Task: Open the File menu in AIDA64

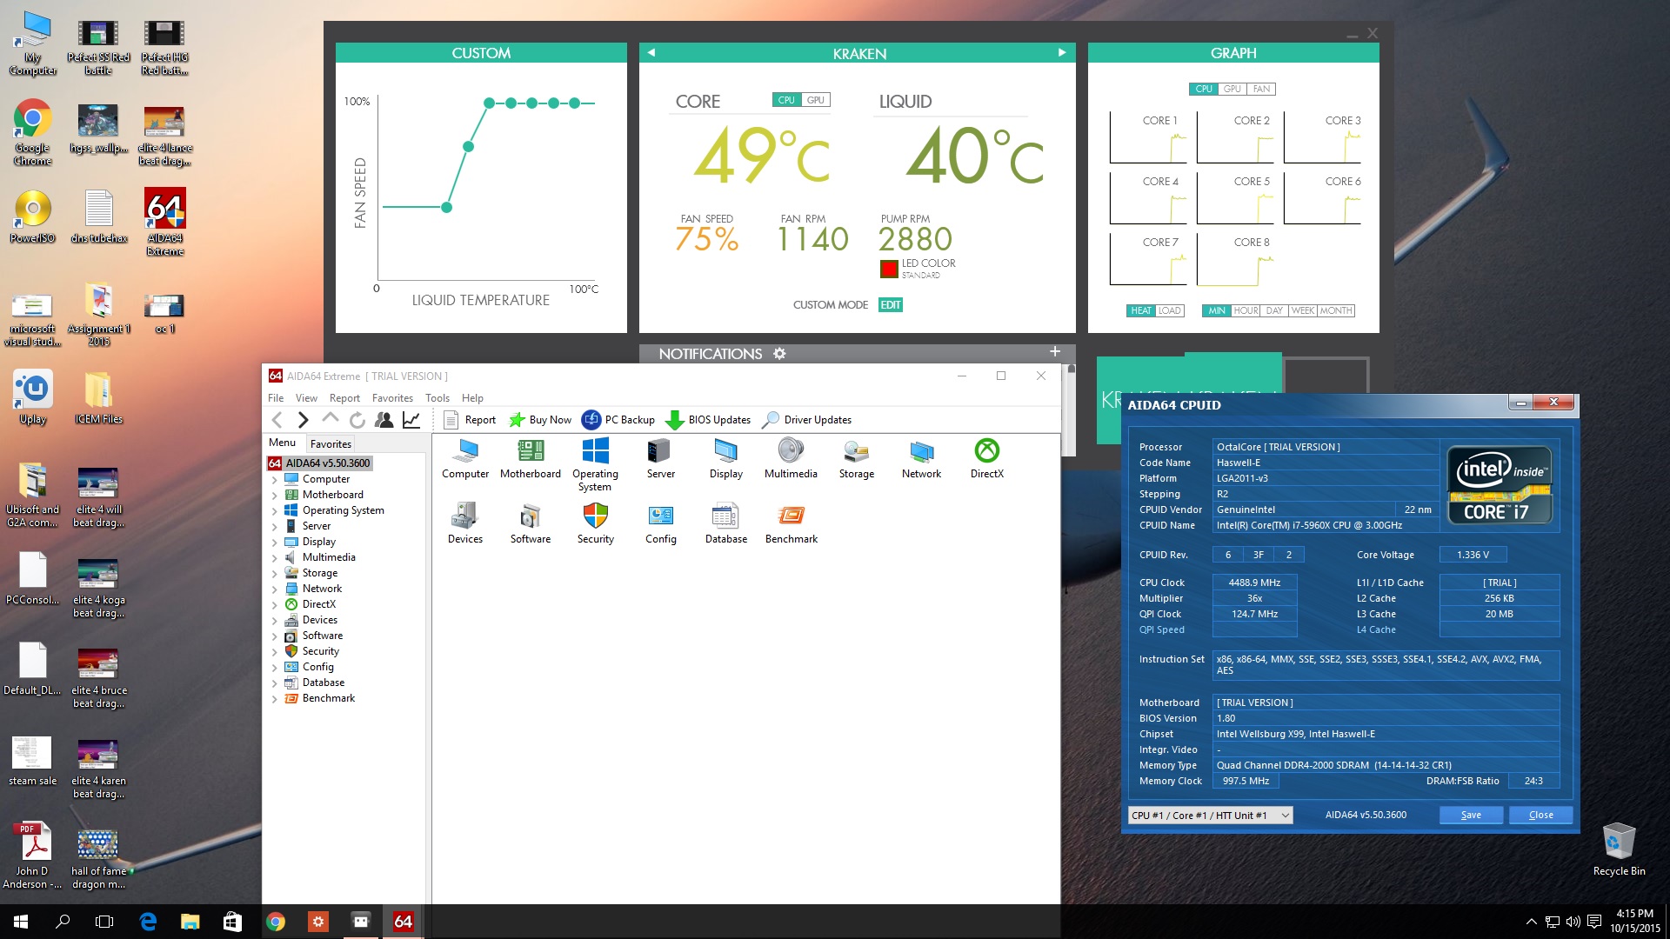Action: [x=276, y=398]
